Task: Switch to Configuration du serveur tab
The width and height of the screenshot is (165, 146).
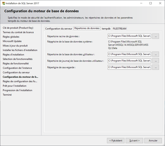Action: (58, 29)
